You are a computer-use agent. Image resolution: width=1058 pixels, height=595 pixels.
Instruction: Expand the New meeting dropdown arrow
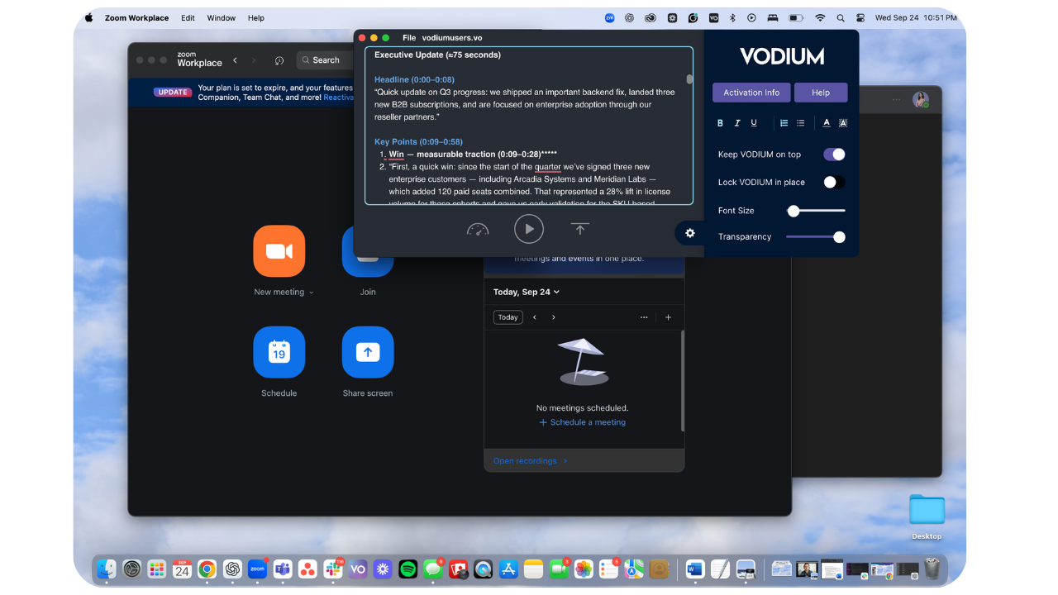(312, 293)
